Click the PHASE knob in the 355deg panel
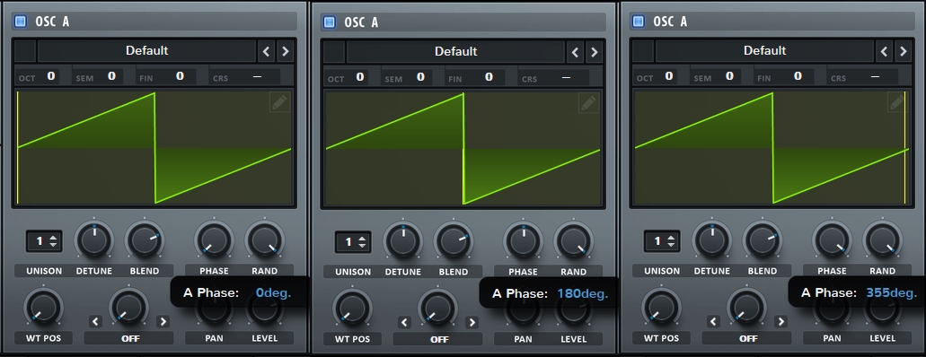 832,240
